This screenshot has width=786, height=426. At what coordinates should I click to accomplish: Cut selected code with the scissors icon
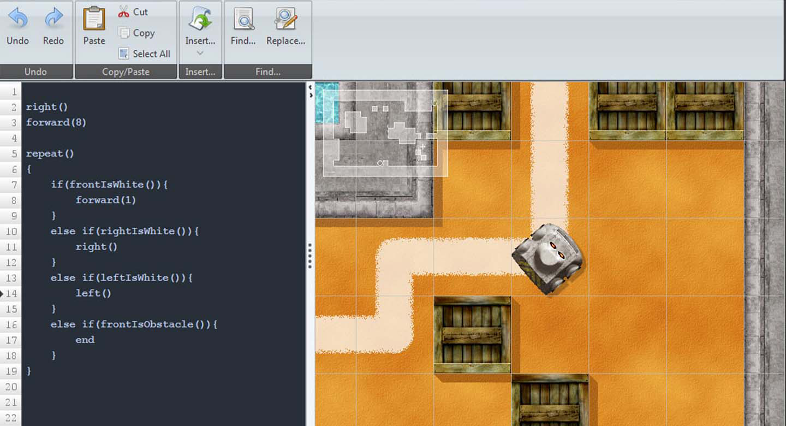click(x=124, y=12)
